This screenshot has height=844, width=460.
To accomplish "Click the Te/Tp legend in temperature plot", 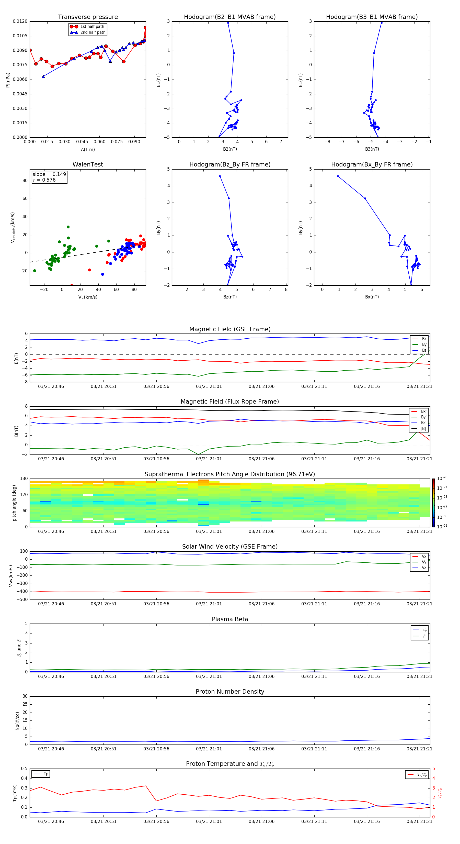I will pos(417,774).
